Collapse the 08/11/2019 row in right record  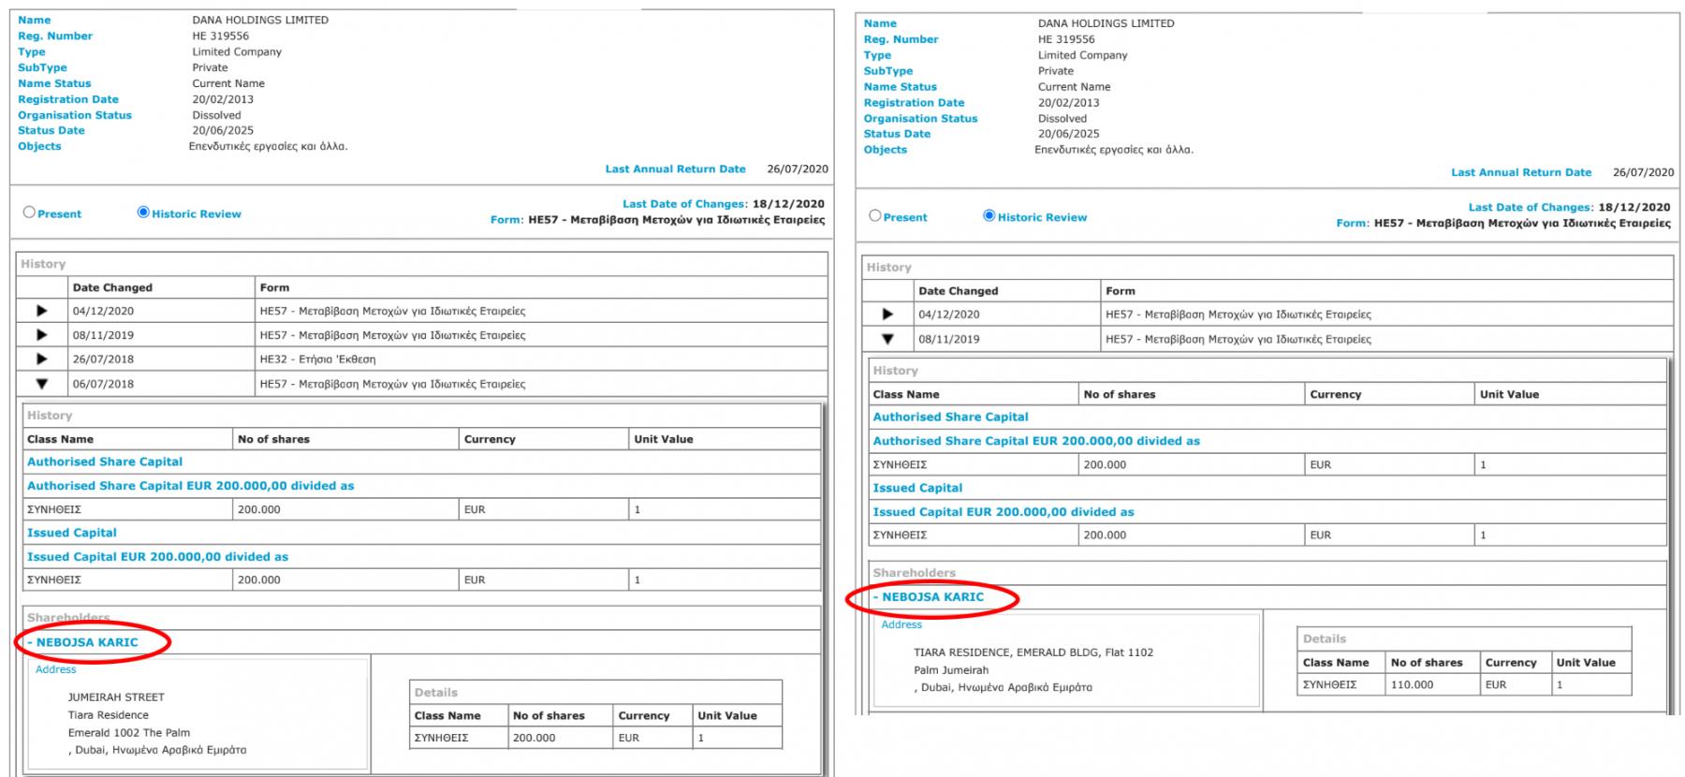(x=887, y=339)
